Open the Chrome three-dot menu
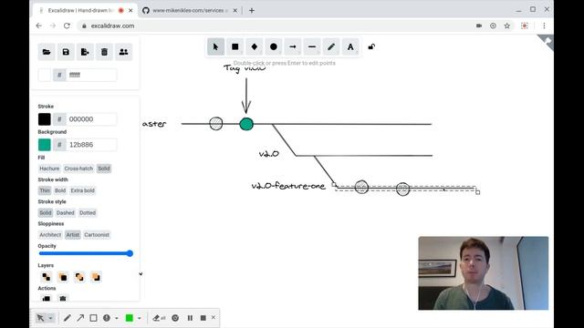 pyautogui.click(x=544, y=26)
